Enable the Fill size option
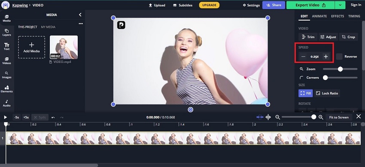Image resolution: width=365 pixels, height=167 pixels. (x=305, y=93)
